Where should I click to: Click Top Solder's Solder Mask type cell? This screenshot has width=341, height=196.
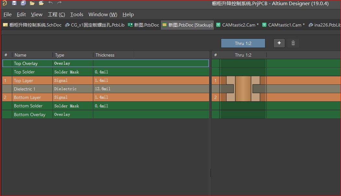(73, 72)
